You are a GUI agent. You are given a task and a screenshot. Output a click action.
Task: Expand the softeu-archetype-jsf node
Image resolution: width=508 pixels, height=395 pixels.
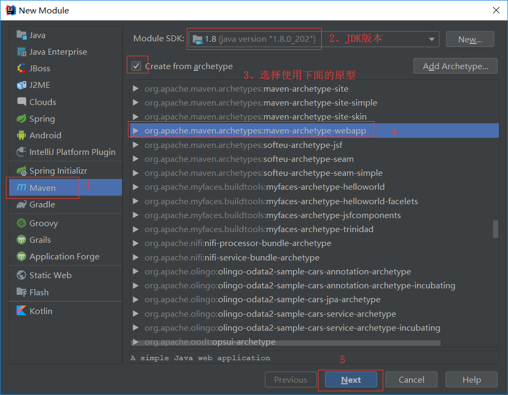click(136, 145)
